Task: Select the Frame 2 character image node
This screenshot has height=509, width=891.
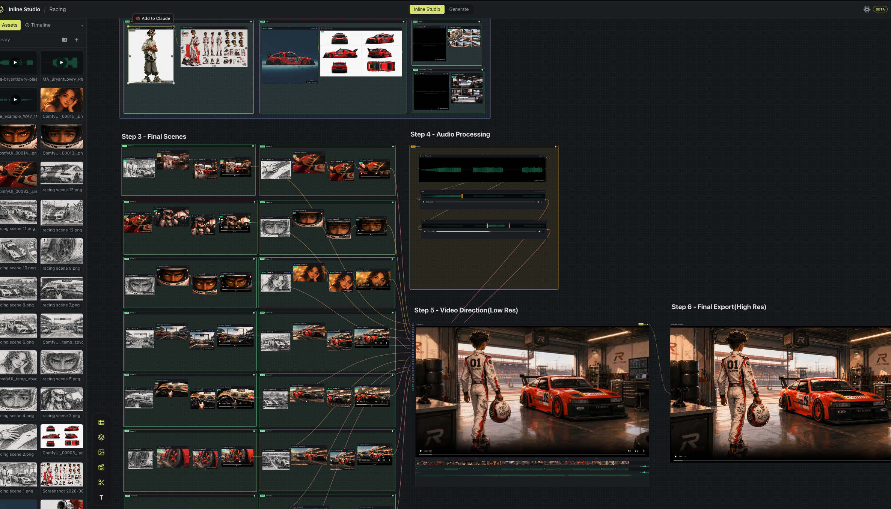Action: click(x=151, y=56)
